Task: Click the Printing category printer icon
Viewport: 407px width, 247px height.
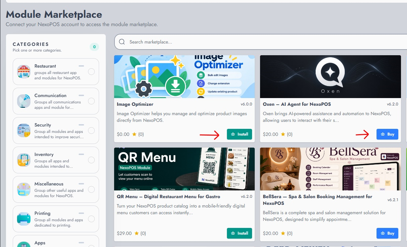Action: pos(24,219)
